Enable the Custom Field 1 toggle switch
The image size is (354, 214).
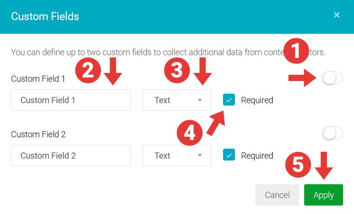[x=333, y=79]
